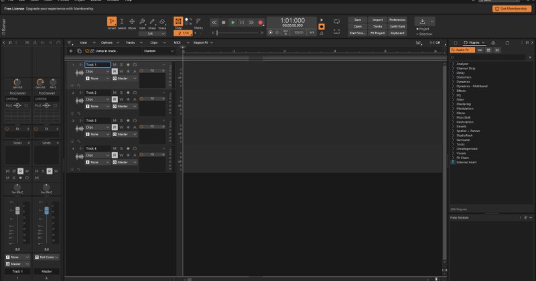Pause the transport
Image resolution: width=536 pixels, height=281 pixels.
pyautogui.click(x=242, y=23)
